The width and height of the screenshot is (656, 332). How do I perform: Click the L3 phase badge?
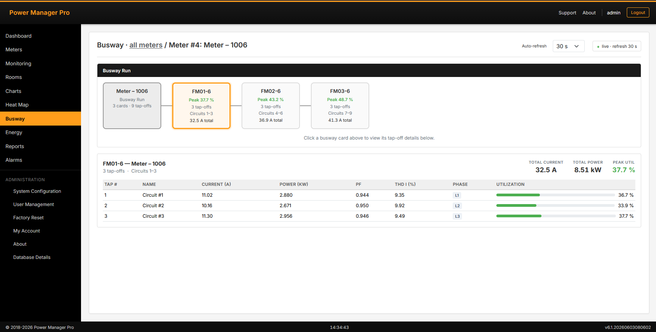click(x=457, y=216)
